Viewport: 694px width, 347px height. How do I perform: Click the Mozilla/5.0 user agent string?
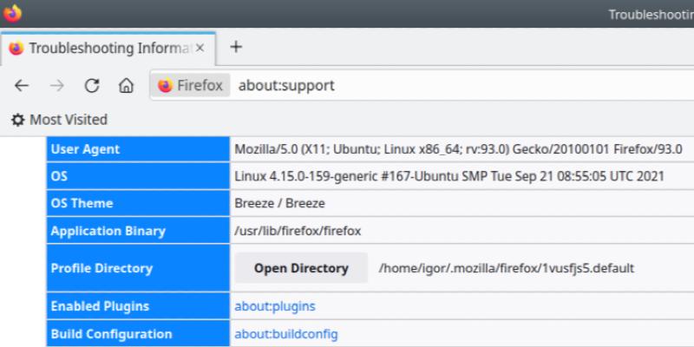(x=458, y=149)
